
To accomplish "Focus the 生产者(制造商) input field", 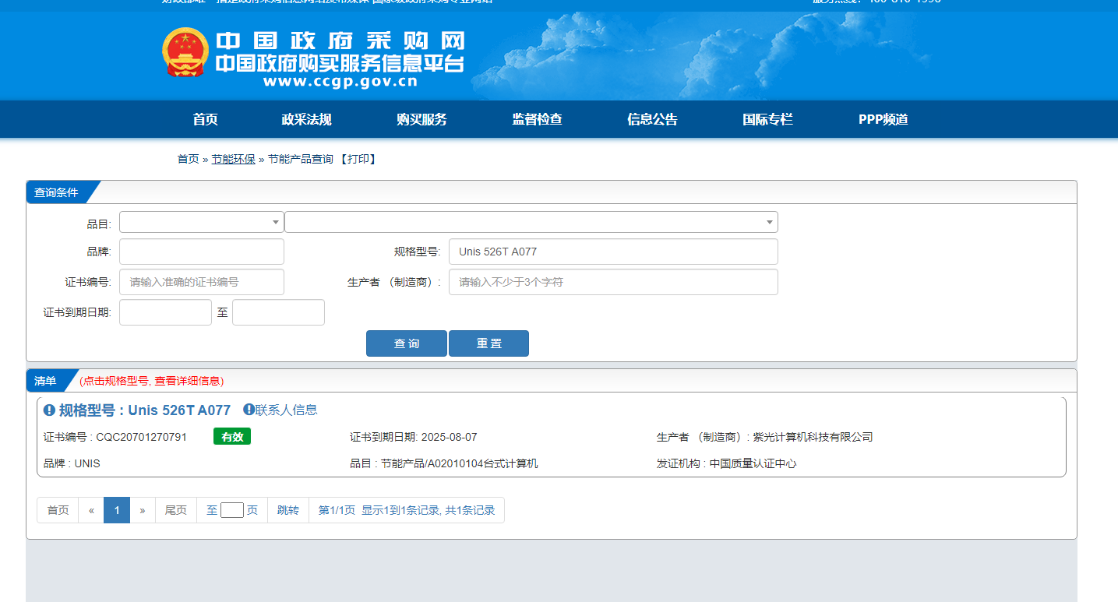I will (613, 282).
